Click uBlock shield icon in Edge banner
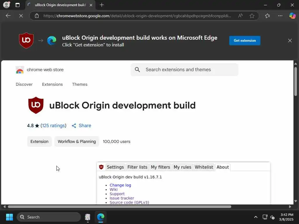 click(26, 40)
